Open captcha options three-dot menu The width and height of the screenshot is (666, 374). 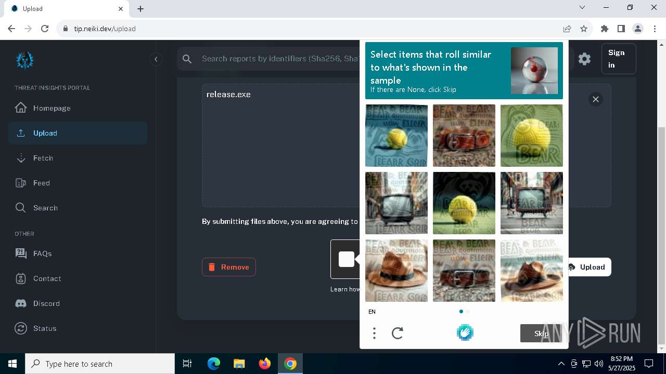point(374,333)
